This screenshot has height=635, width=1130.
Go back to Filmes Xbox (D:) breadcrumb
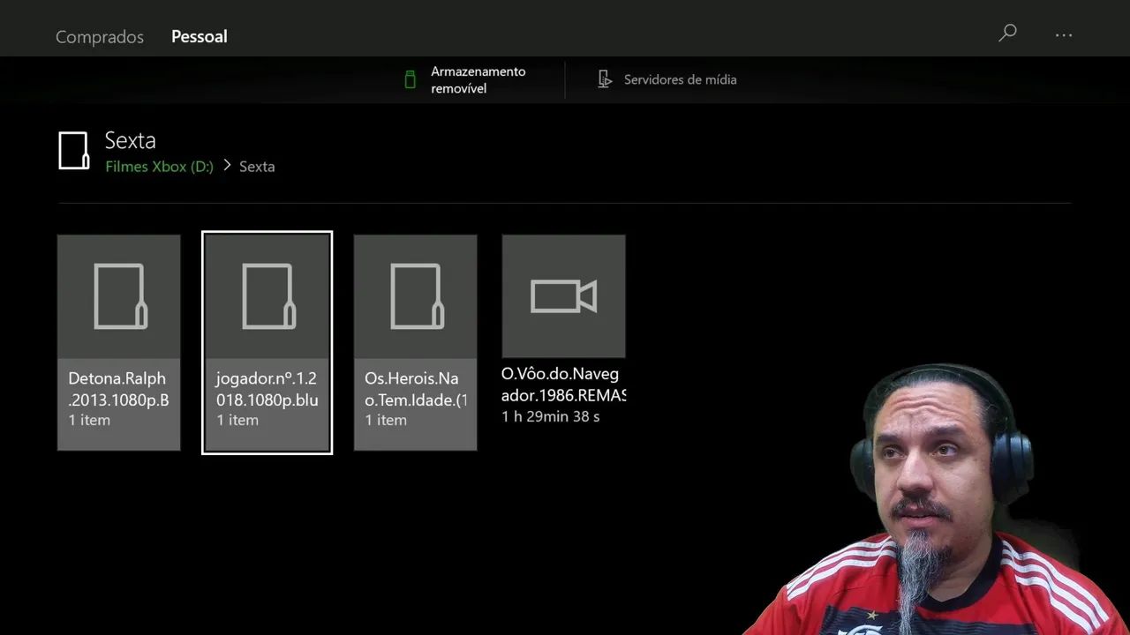159,166
